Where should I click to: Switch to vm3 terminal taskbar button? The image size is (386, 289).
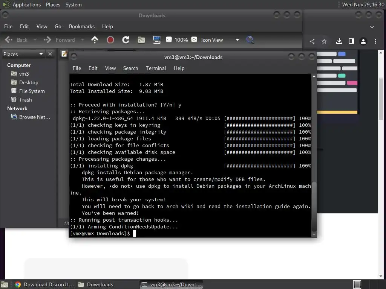(x=172, y=284)
